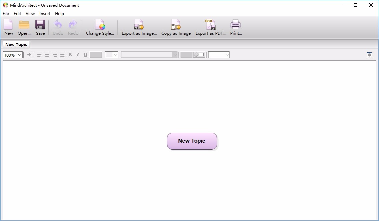Justify text in format bar
The image size is (379, 221).
62,55
